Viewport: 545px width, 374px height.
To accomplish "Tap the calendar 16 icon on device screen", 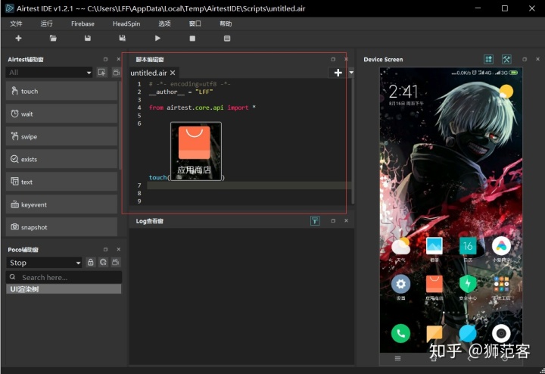I will click(x=468, y=247).
